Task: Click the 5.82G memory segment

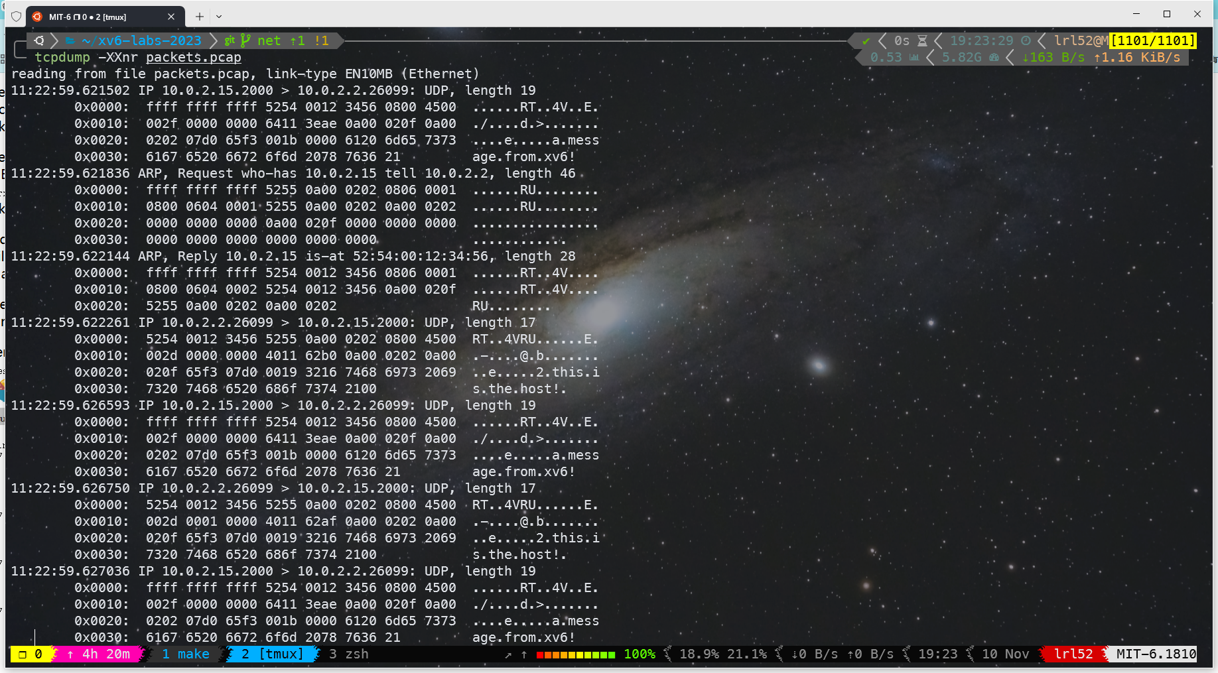Action: point(970,57)
